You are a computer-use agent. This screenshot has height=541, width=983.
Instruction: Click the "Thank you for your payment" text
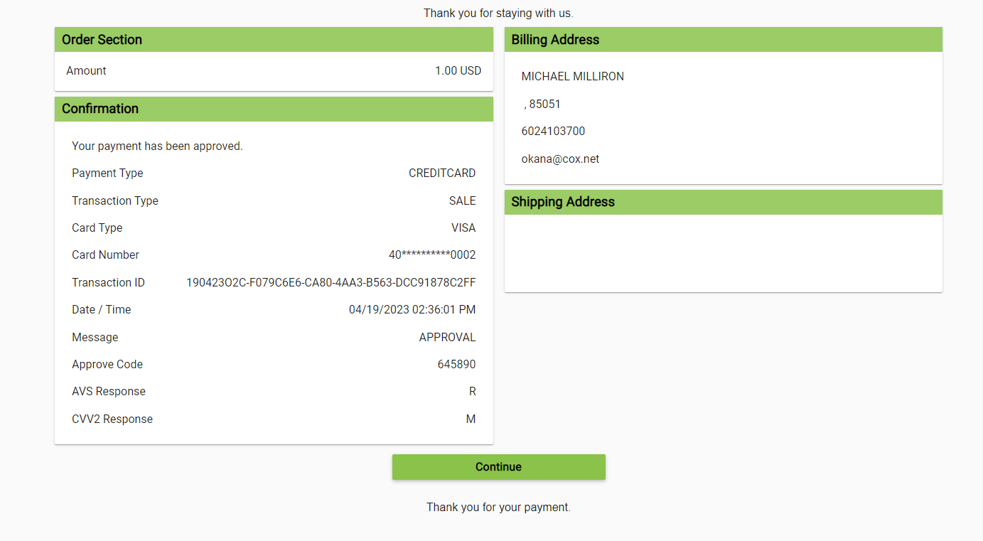pos(498,508)
